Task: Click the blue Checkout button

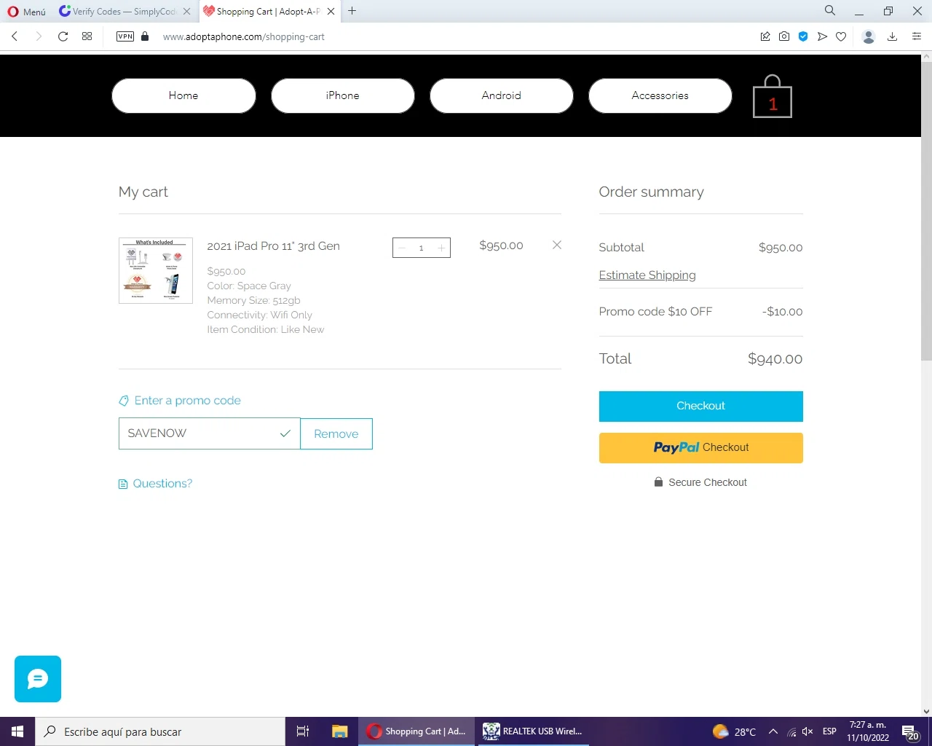Action: pos(701,407)
